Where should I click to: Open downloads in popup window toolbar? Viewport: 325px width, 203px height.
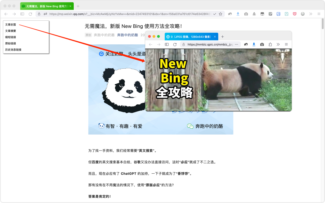[254, 44]
